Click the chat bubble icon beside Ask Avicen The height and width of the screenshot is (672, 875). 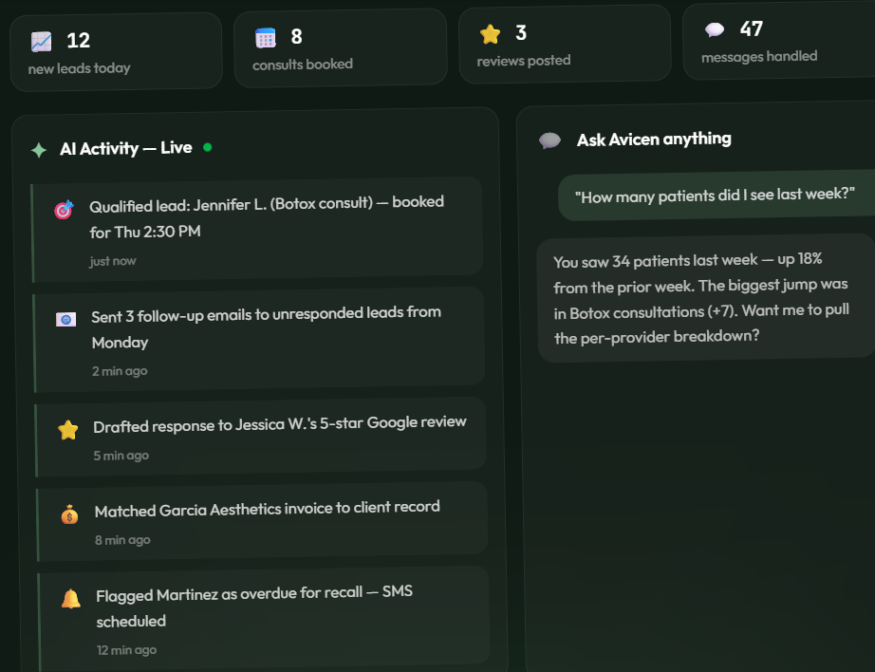coord(549,140)
